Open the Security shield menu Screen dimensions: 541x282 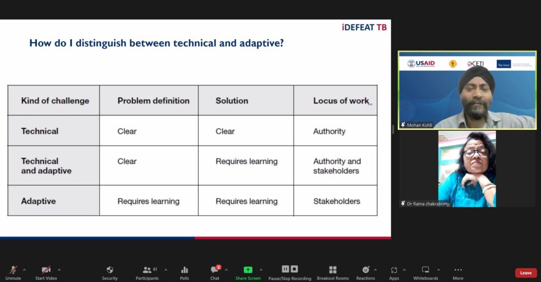(110, 270)
